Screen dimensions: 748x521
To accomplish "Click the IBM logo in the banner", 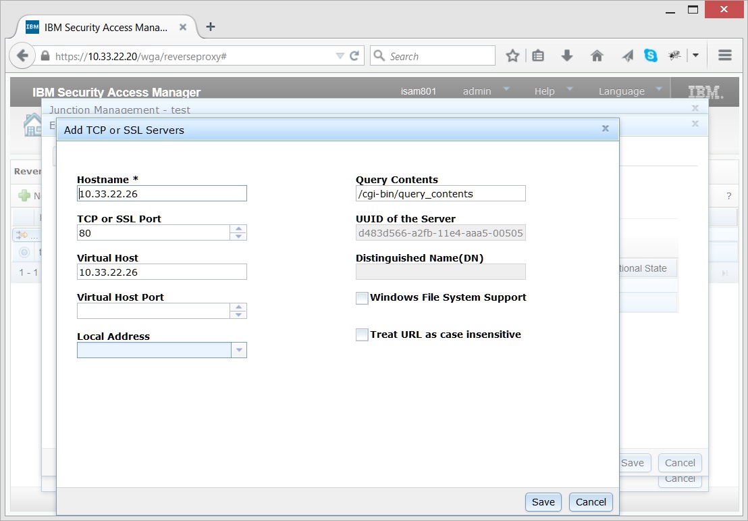I will tap(705, 91).
